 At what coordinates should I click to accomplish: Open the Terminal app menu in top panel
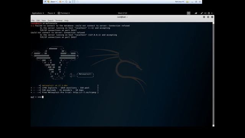coord(64,13)
